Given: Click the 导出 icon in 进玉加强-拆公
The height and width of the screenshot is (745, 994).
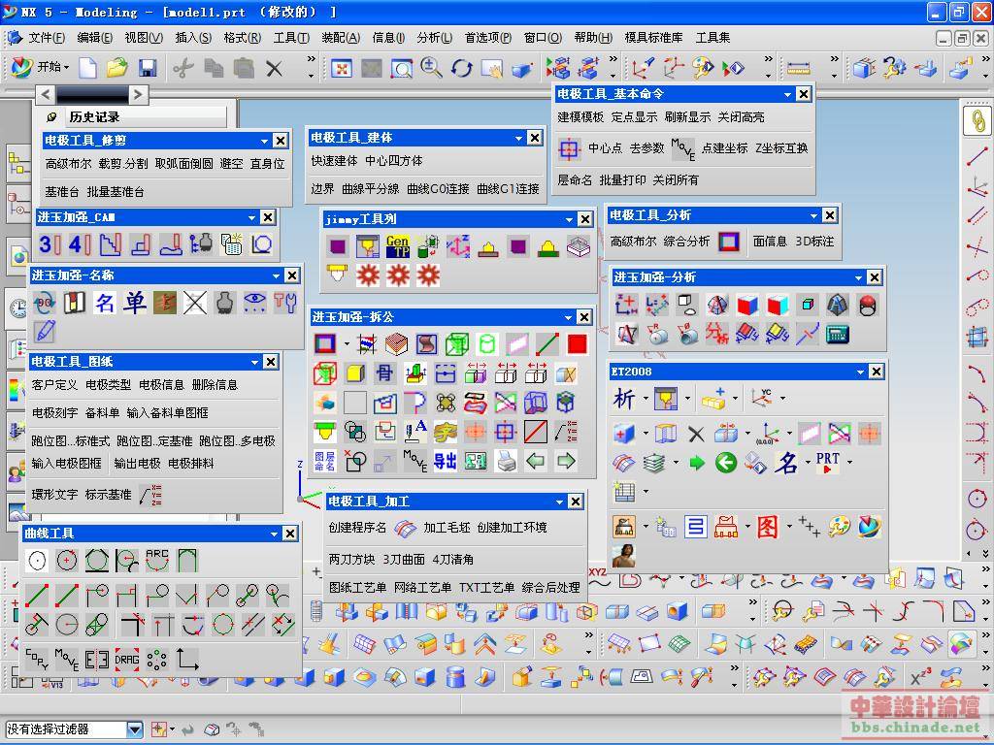Looking at the screenshot, I should tap(445, 461).
